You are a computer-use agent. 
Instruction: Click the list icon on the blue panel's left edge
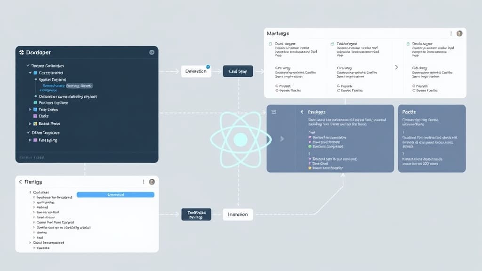point(274,111)
